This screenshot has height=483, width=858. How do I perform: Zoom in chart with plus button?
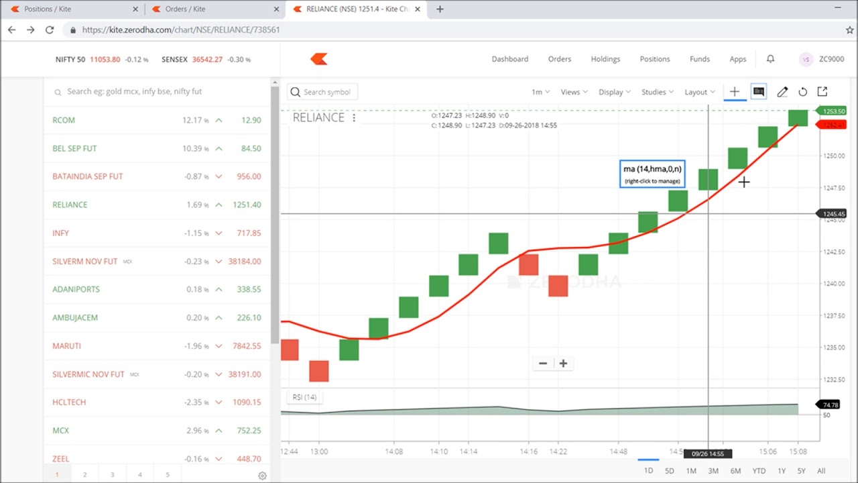(563, 363)
